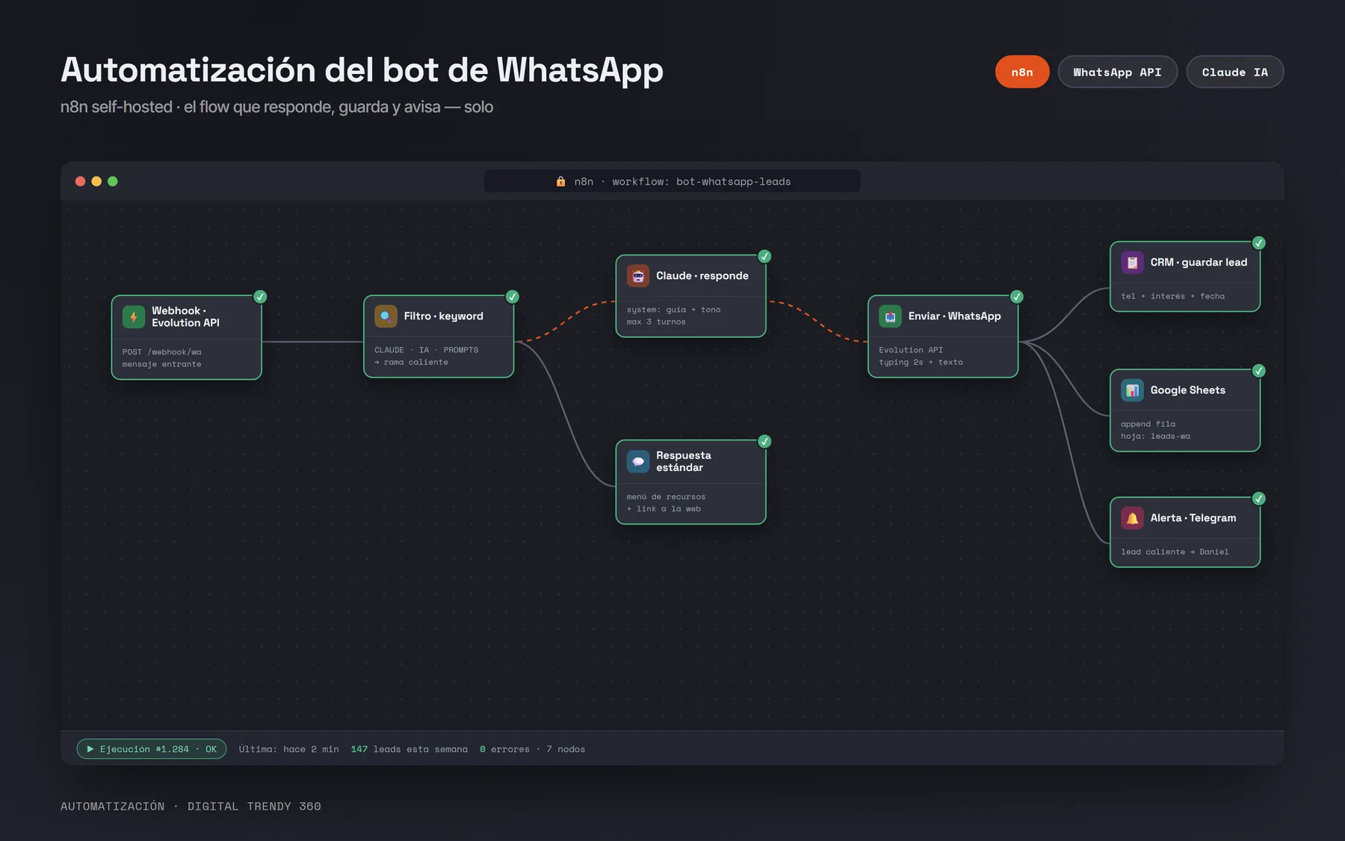1345x841 pixels.
Task: Click 'CLAUDE · IA · PROMPTS' text
Action: pyautogui.click(x=427, y=350)
